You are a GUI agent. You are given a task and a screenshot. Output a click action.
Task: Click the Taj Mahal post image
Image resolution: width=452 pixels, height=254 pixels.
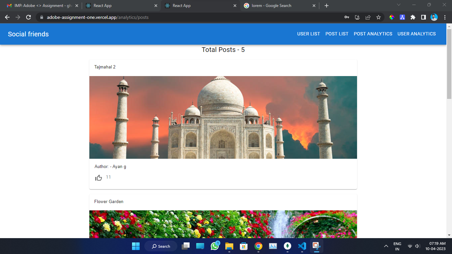(223, 117)
